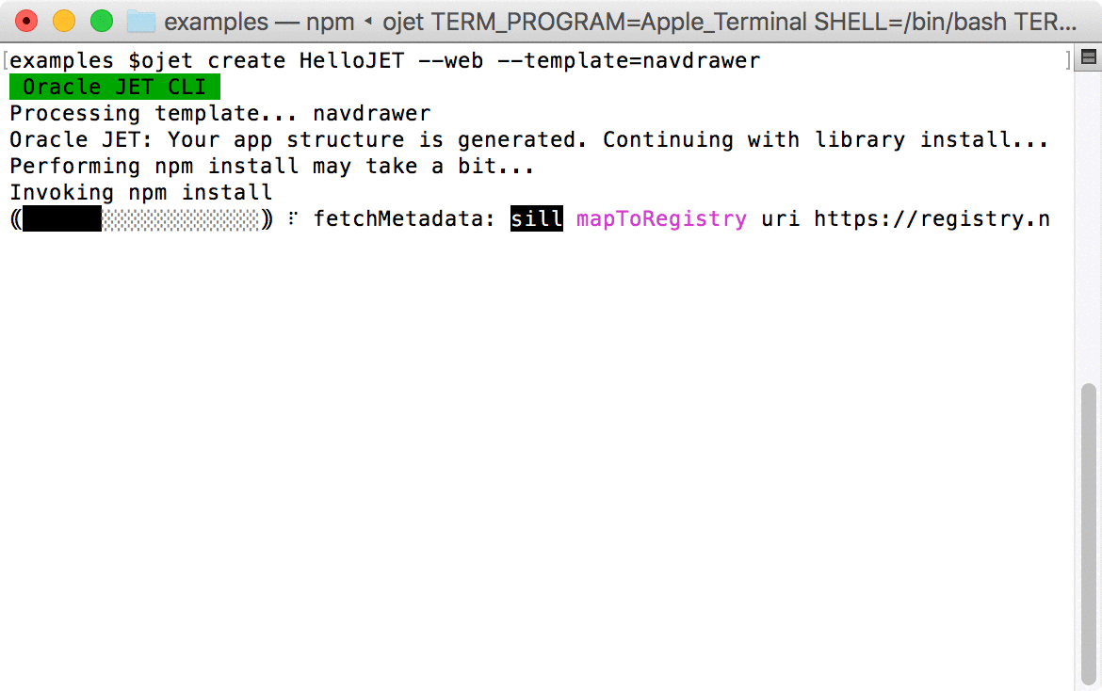The height and width of the screenshot is (691, 1102).
Task: Click the window title text examples — npm
Action: tap(259, 22)
